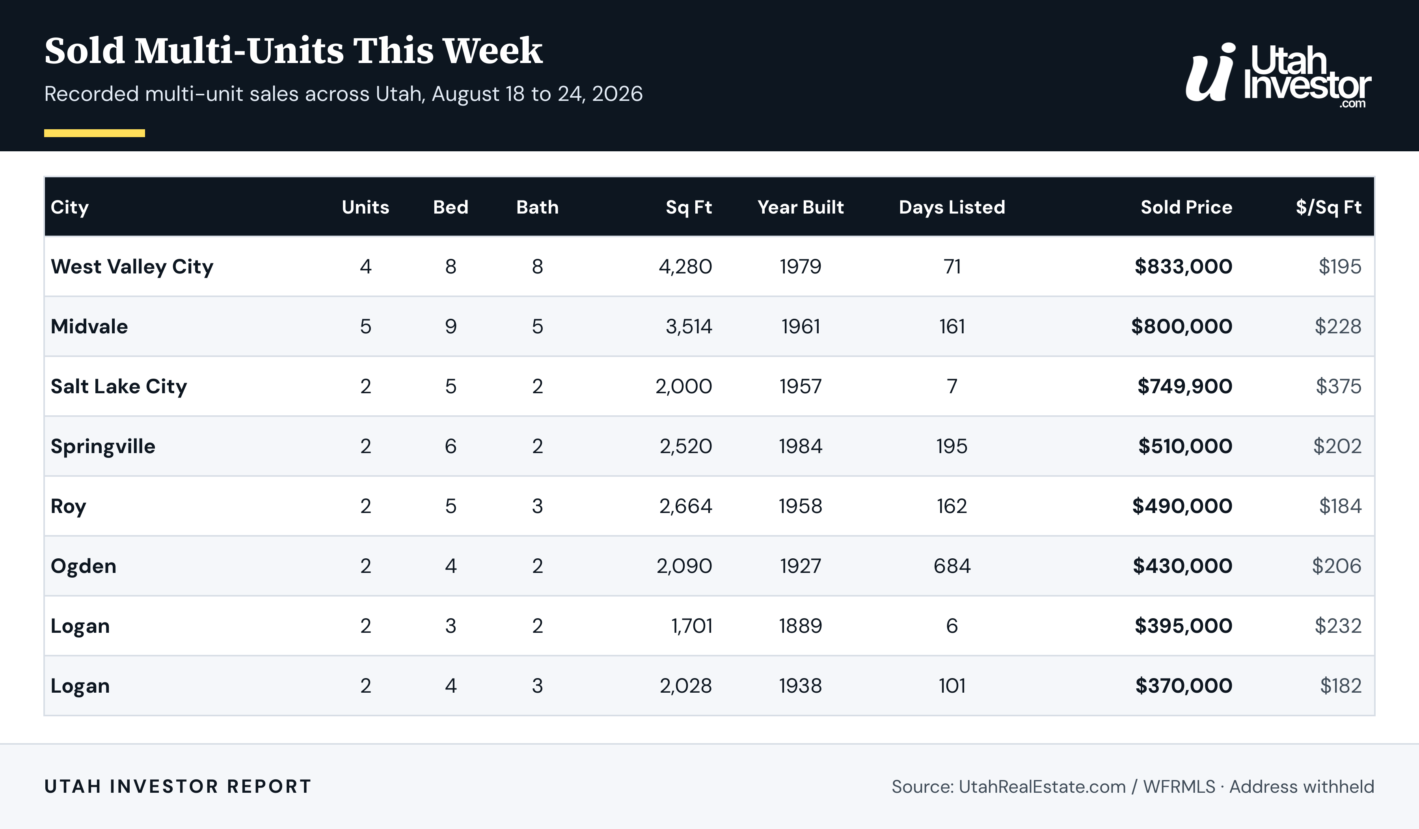
Task: Click the yellow accent bar under subtitle
Action: point(95,134)
